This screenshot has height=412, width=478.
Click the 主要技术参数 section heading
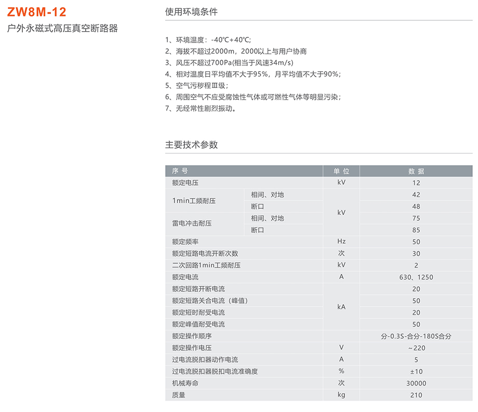(x=191, y=145)
